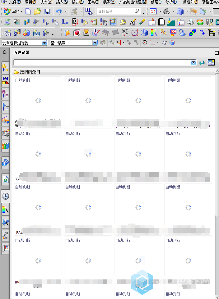Screen dimensions: 219x299
Task: Create a new file with the blank page icon
Action: point(28,11)
